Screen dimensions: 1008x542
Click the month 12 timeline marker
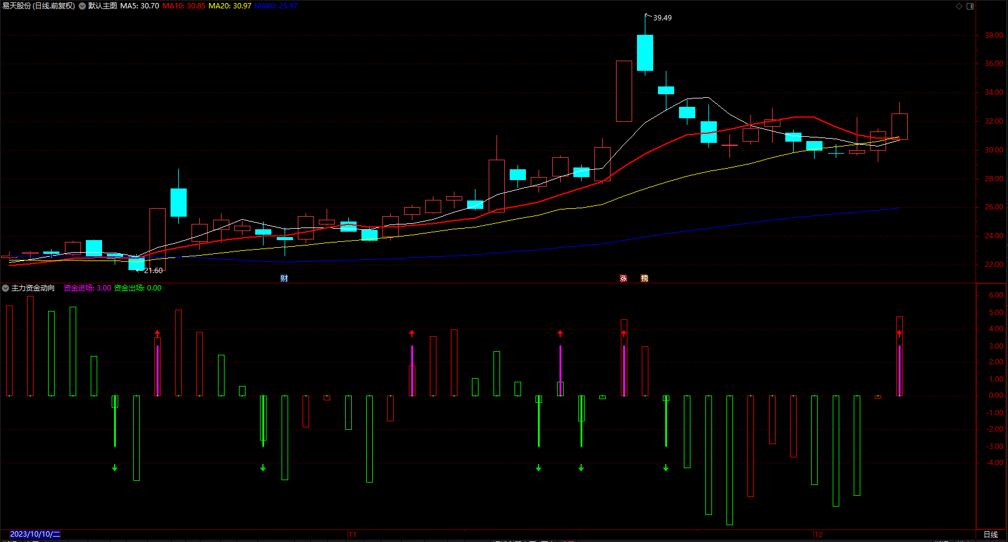pyautogui.click(x=818, y=534)
